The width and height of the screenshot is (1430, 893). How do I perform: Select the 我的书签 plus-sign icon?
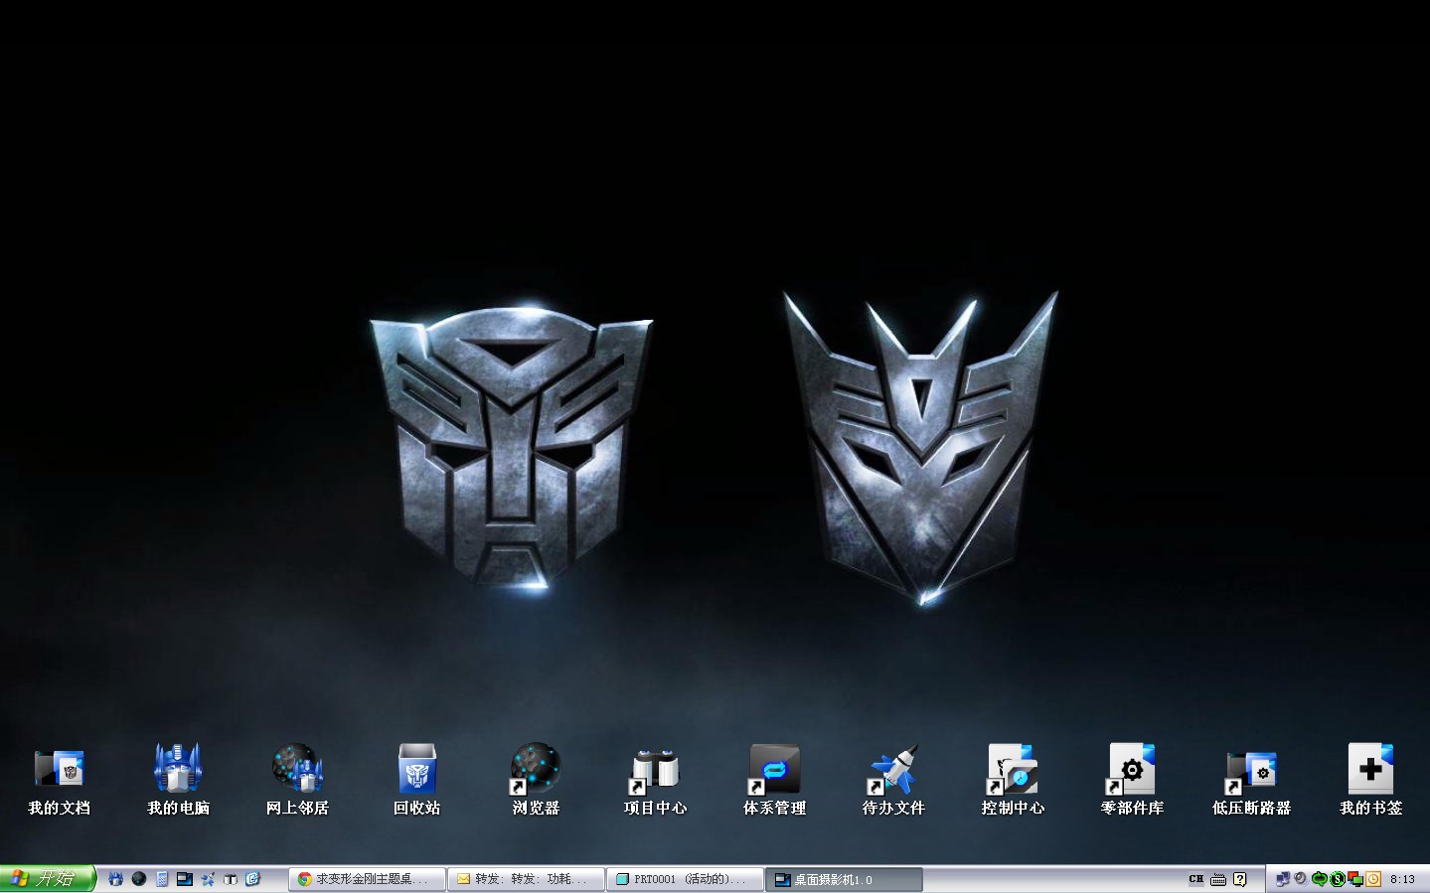click(1370, 770)
